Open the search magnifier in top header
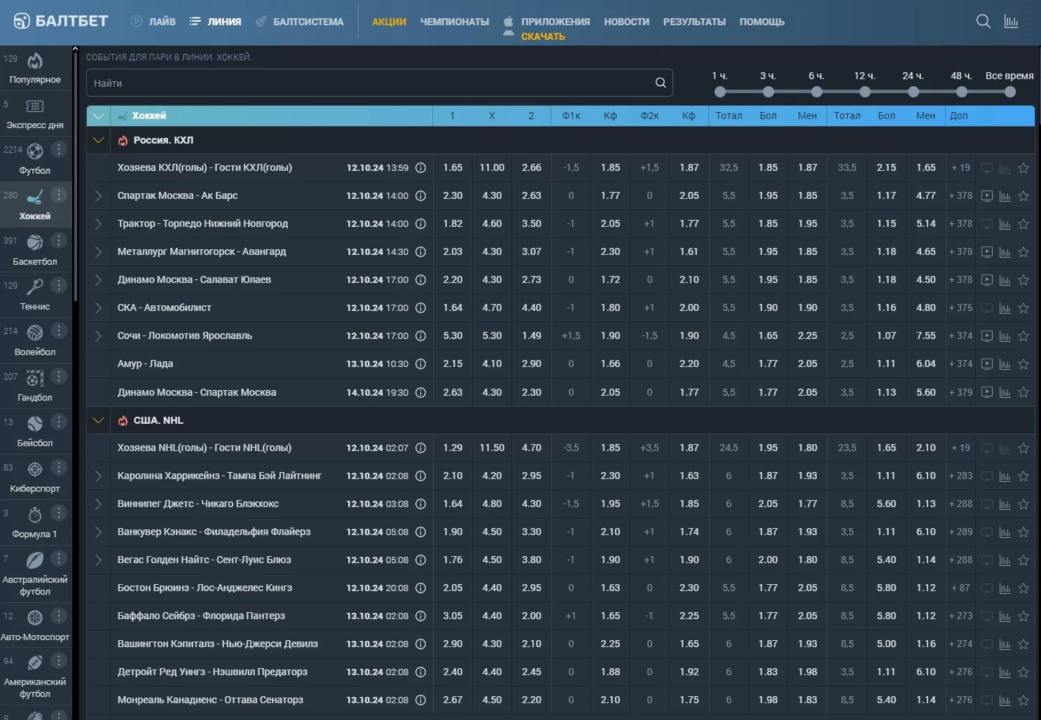1041x720 pixels. tap(983, 21)
